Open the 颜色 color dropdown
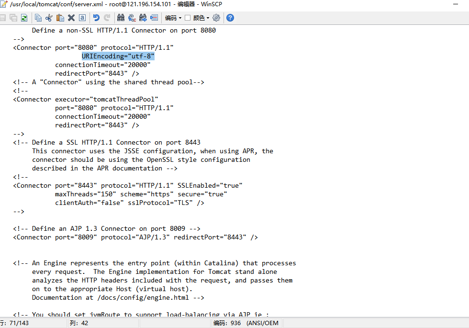Viewport: 469px width, 328px height. [201, 18]
